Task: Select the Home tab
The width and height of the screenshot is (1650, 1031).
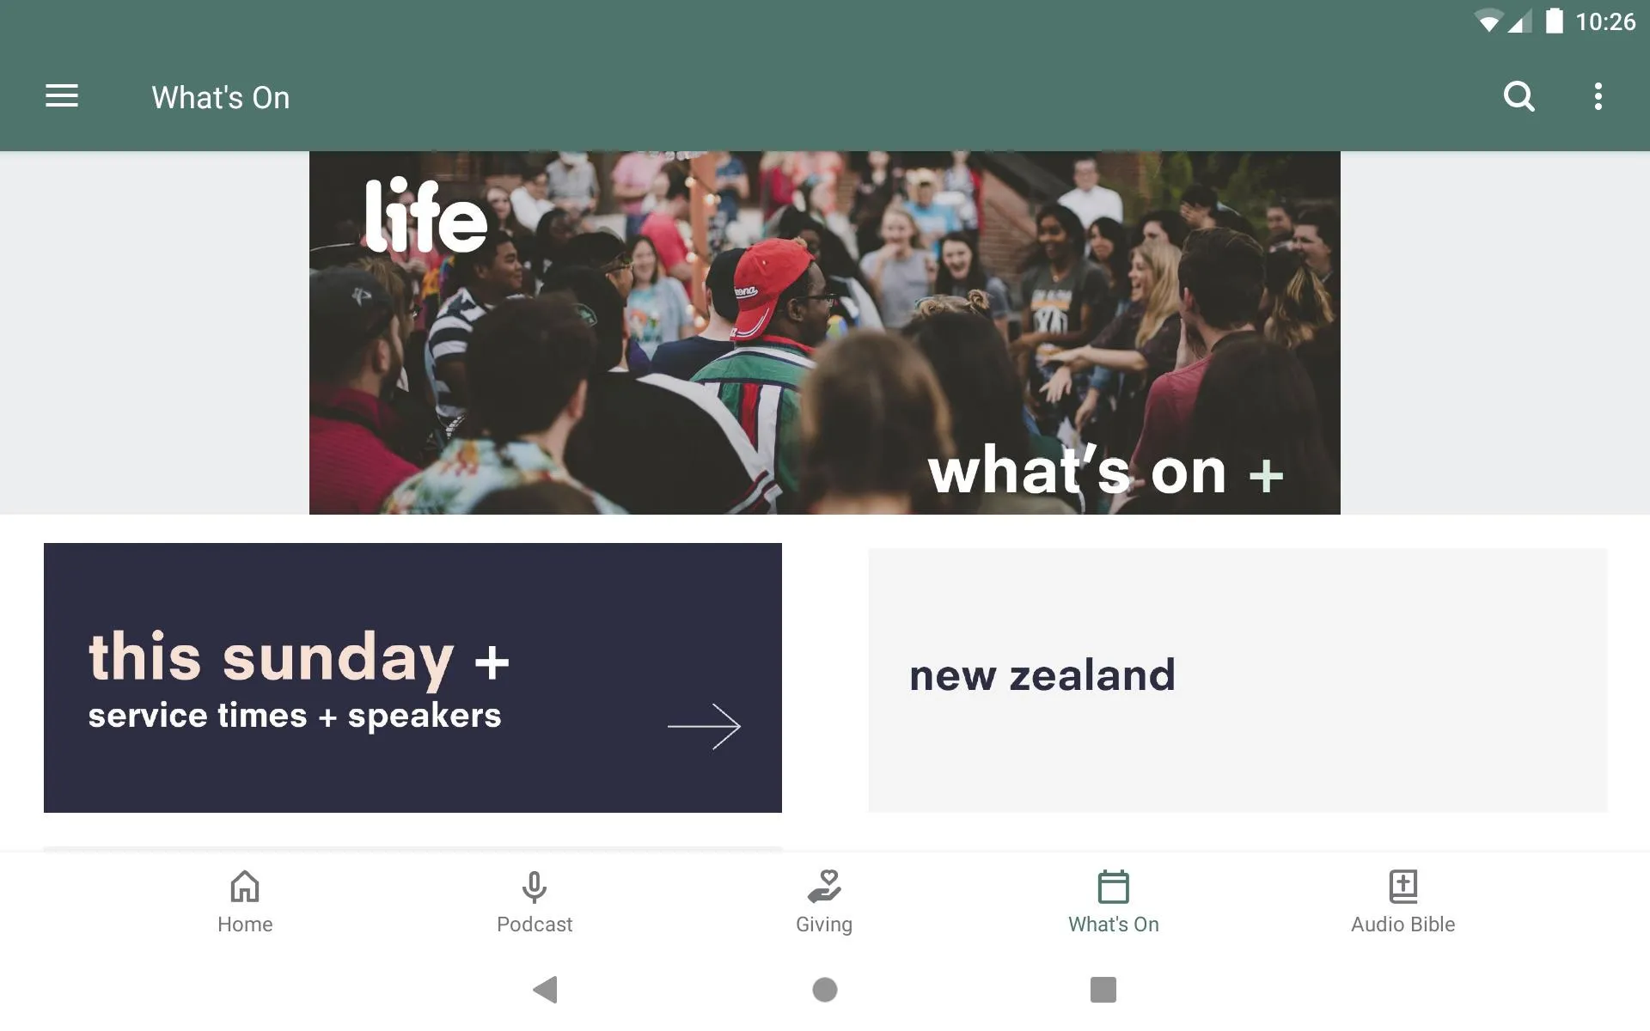Action: pyautogui.click(x=243, y=900)
